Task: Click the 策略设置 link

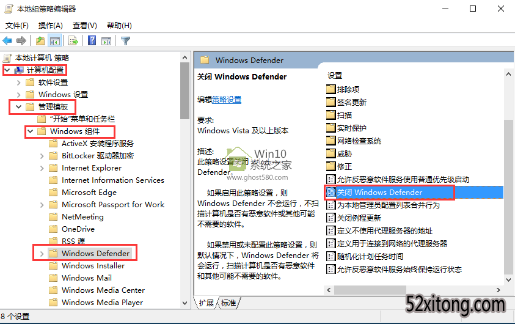Action: pos(227,99)
